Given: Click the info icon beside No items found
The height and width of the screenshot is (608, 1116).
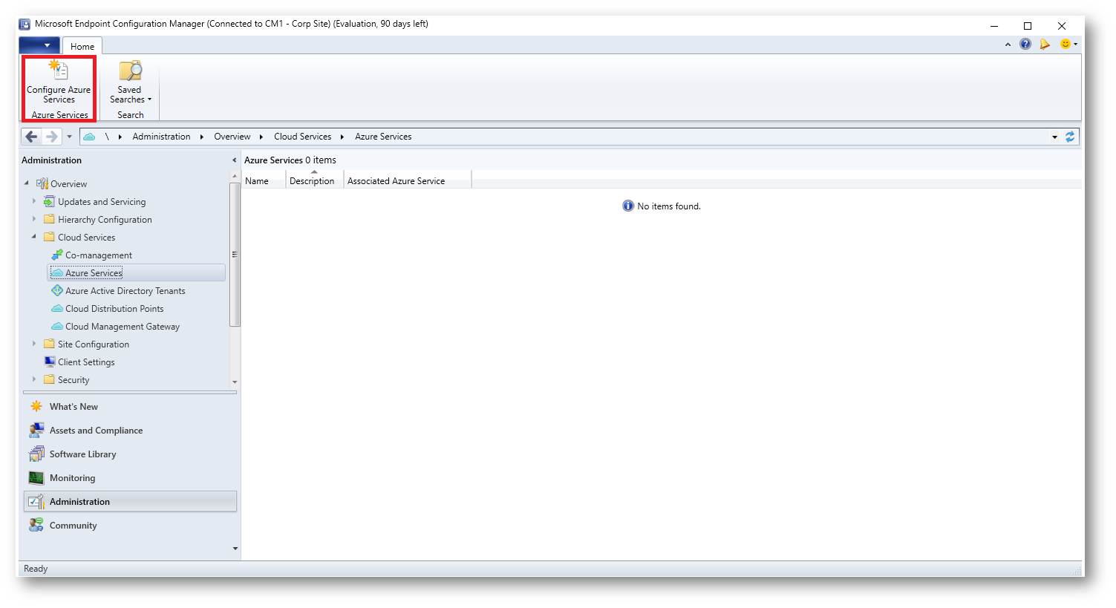Looking at the screenshot, I should tap(628, 206).
